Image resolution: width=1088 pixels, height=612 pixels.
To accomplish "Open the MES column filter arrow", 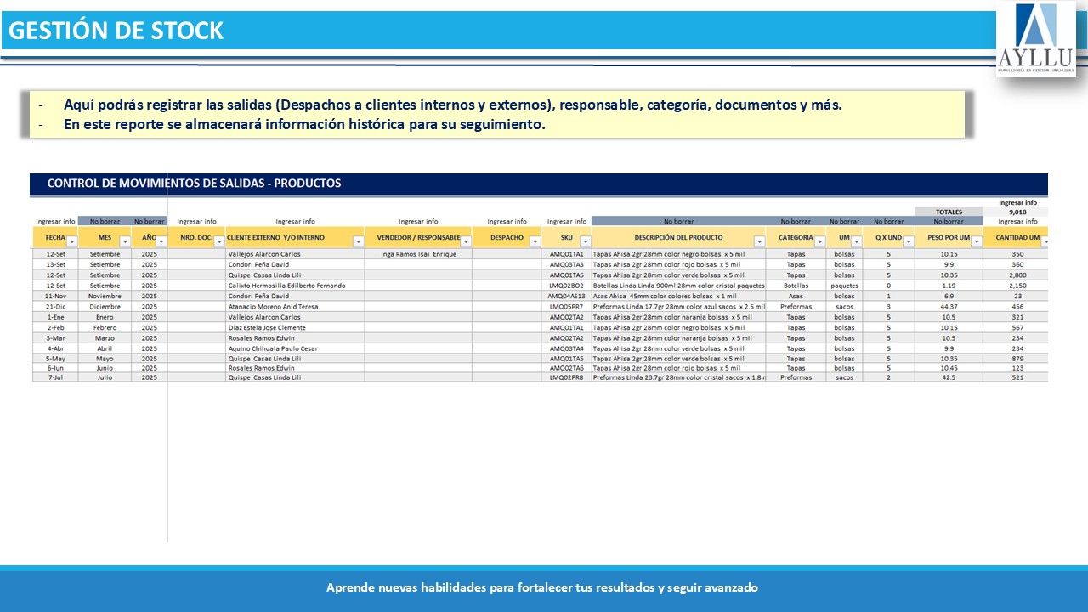I will point(125,242).
